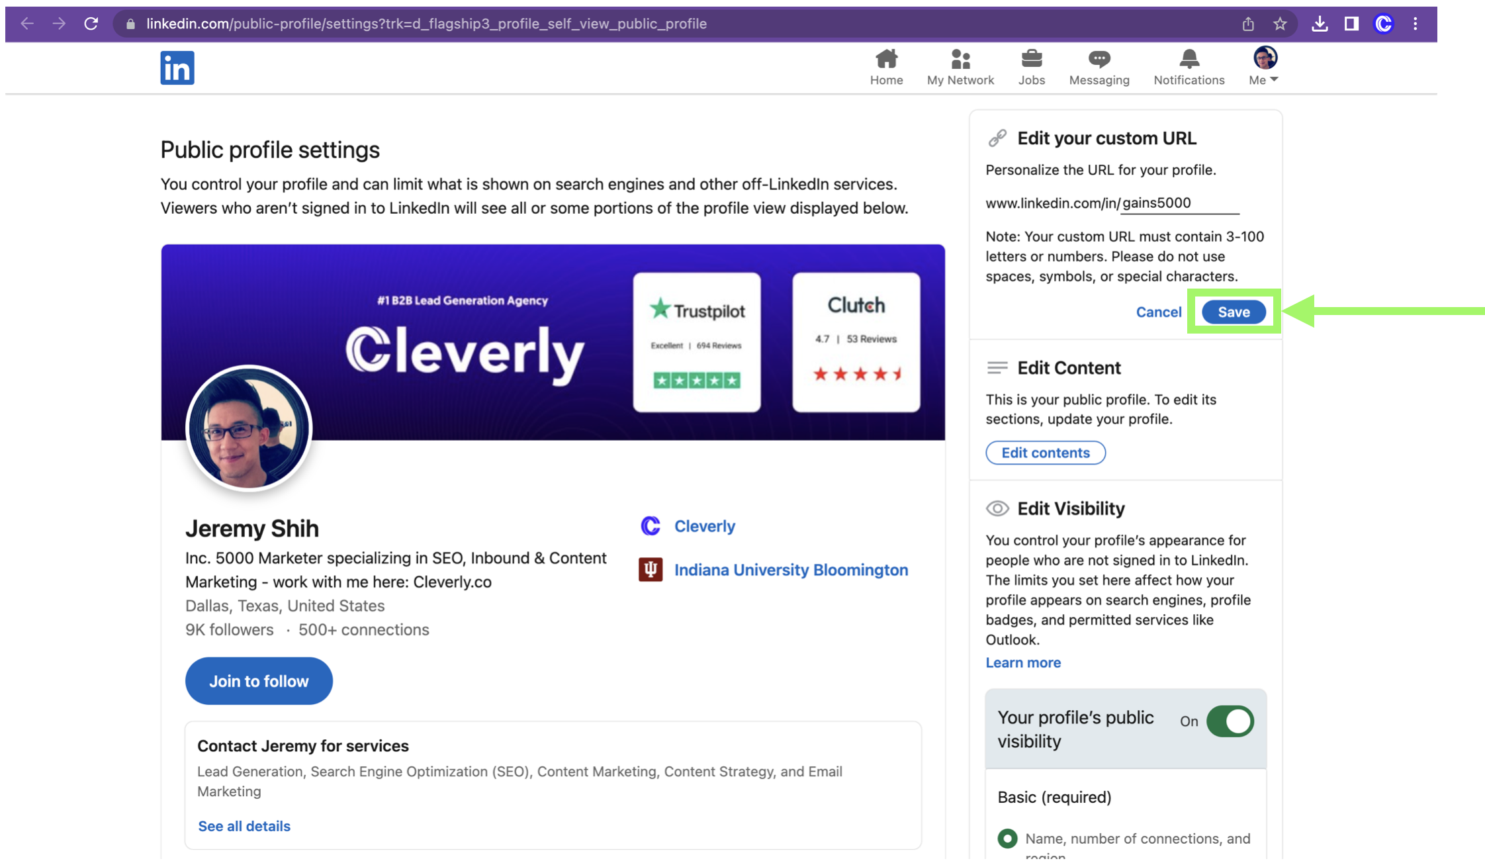
Task: Click the browser share icon
Action: 1247,24
